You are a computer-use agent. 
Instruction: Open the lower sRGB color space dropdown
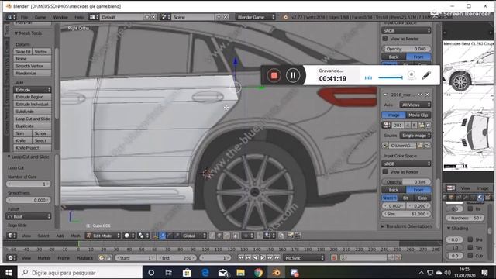coord(406,164)
